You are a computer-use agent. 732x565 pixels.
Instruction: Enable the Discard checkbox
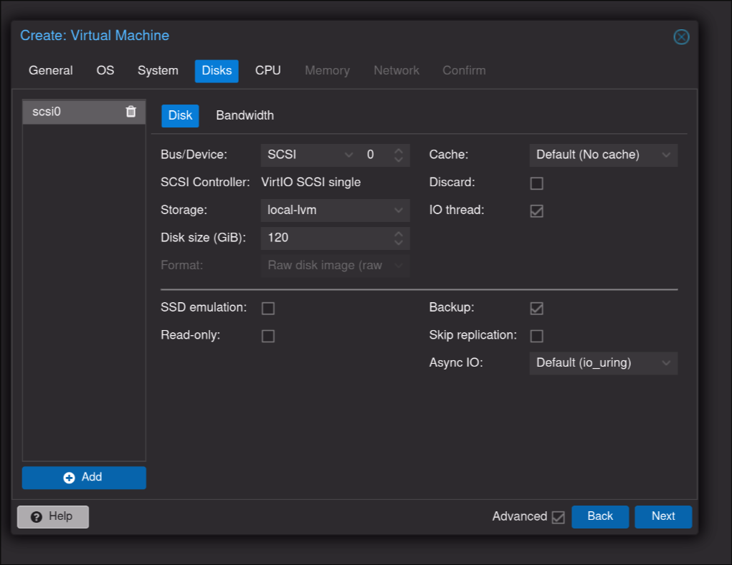(536, 183)
